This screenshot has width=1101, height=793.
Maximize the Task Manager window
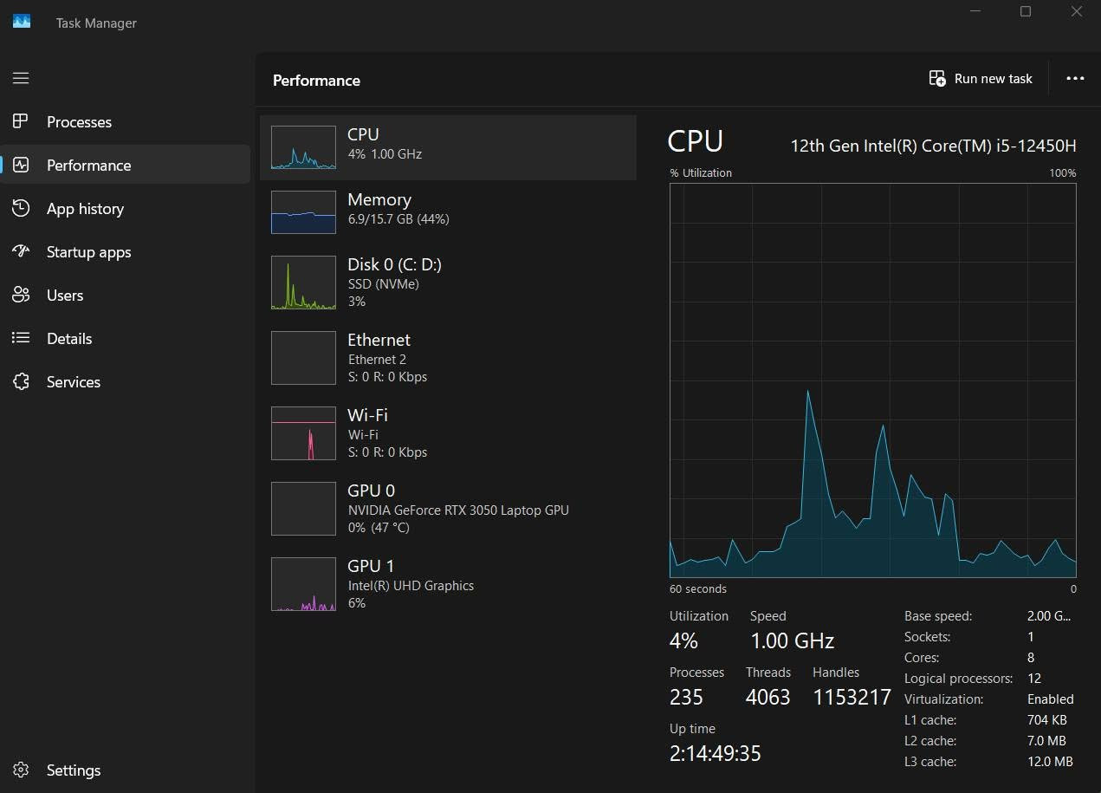[1026, 12]
